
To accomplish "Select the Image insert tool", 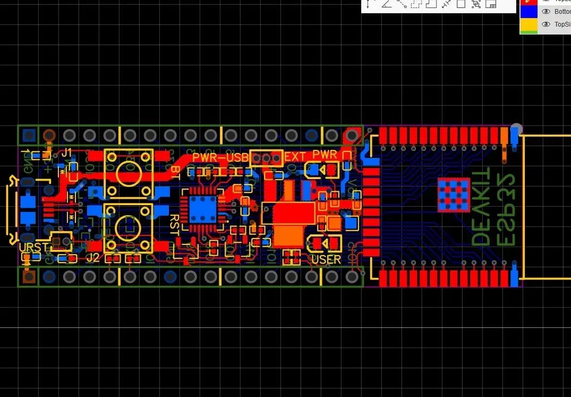I will [491, 4].
